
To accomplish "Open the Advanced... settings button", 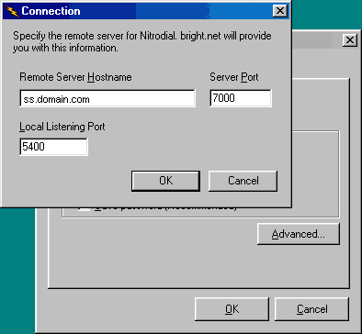I will click(299, 234).
